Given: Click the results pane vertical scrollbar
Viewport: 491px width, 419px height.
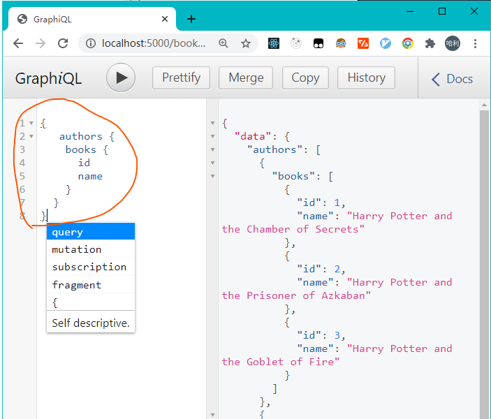Looking at the screenshot, I should click(484, 265).
